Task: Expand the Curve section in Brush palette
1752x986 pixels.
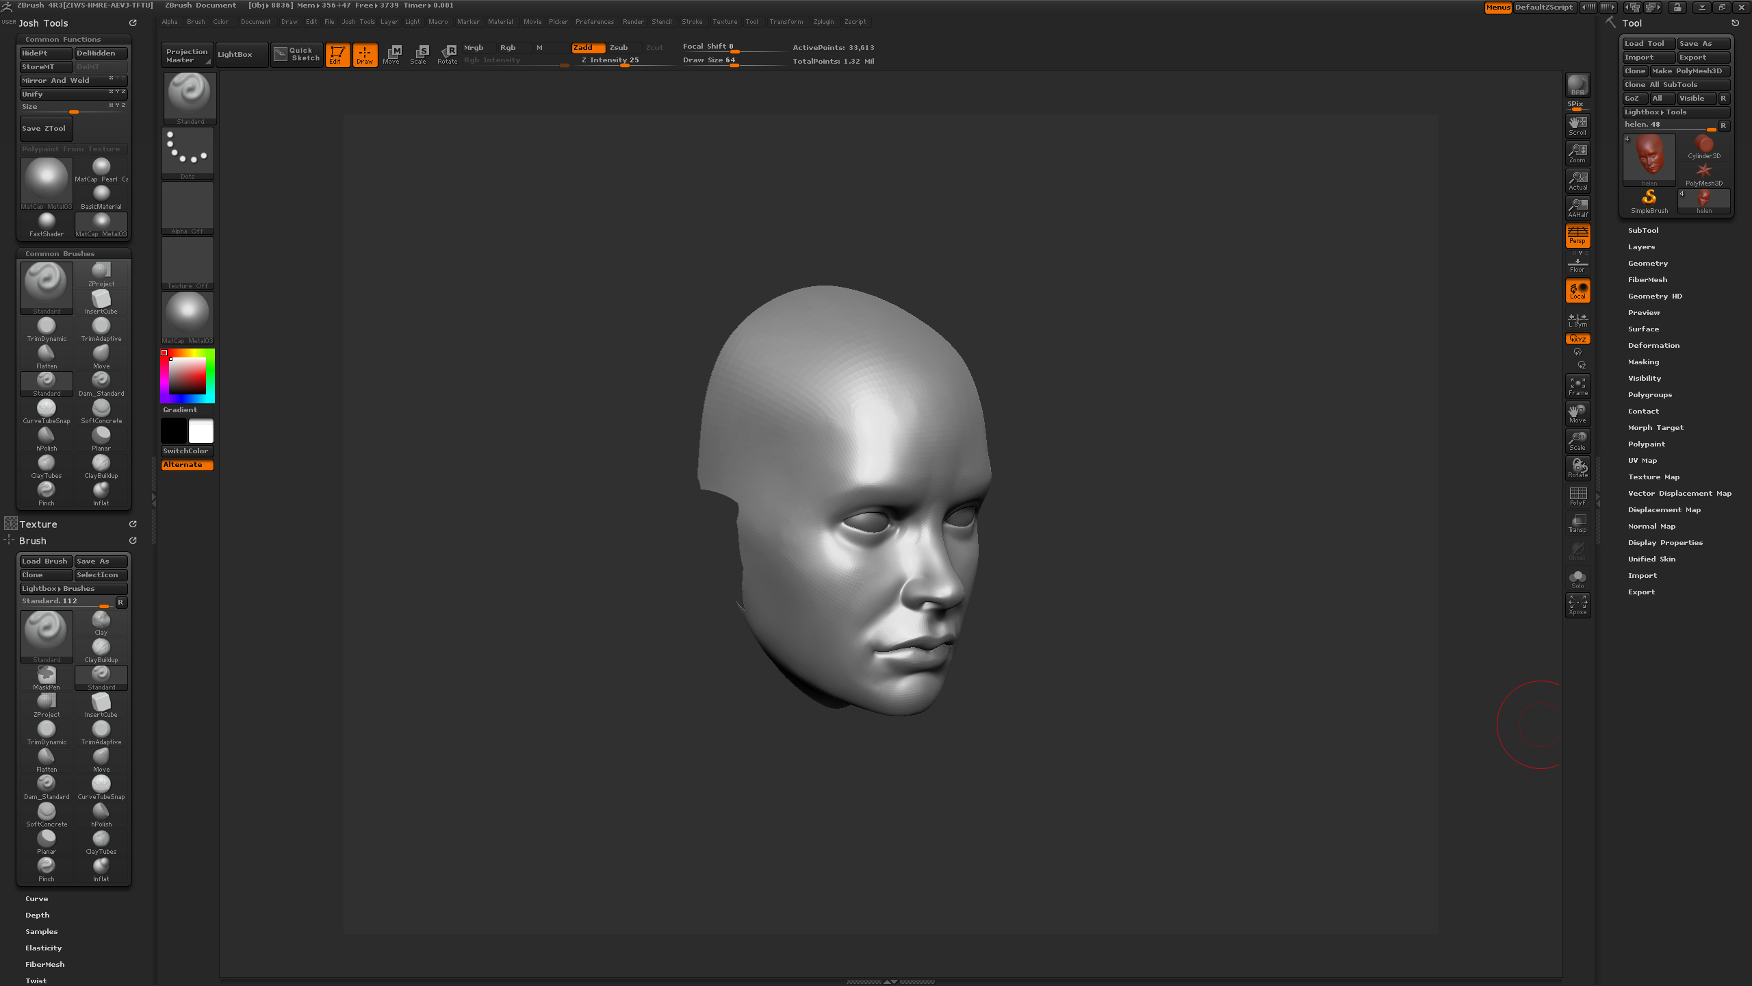Action: pyautogui.click(x=37, y=898)
